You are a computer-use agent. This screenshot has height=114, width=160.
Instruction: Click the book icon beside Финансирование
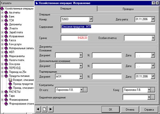[x=6, y=100]
